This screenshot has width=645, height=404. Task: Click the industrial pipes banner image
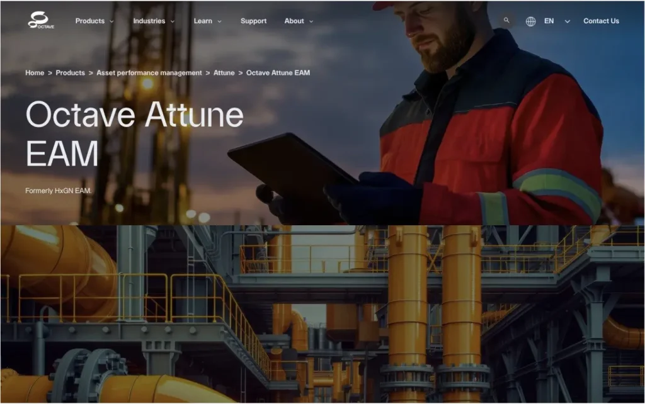[322, 313]
